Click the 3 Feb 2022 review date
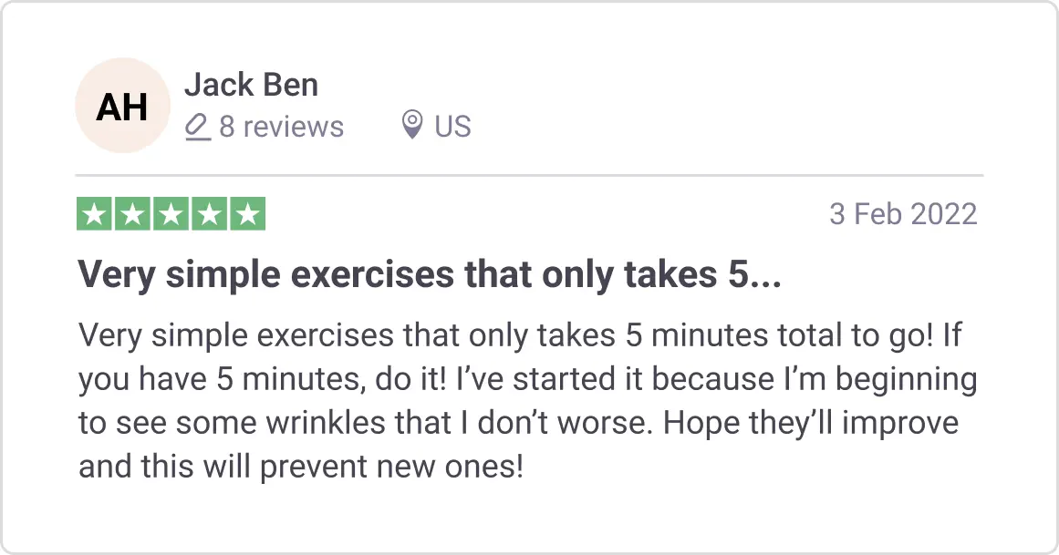The height and width of the screenshot is (555, 1059). (903, 214)
